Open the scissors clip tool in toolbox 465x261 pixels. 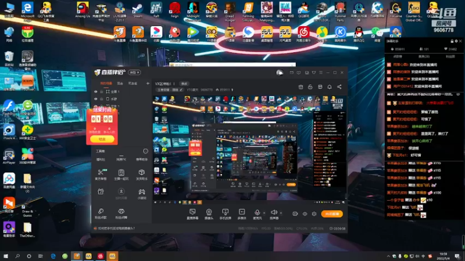pyautogui.click(x=101, y=174)
